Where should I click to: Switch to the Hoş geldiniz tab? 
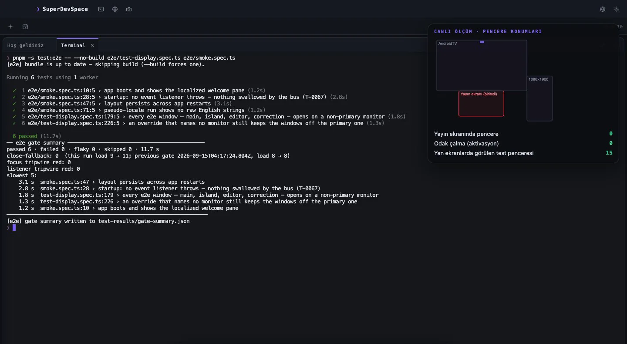(x=25, y=45)
